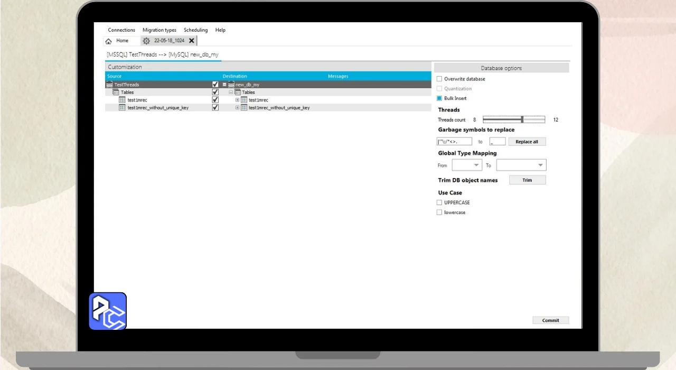
Task: Enable the UPPERCASE use case option
Action: click(439, 202)
